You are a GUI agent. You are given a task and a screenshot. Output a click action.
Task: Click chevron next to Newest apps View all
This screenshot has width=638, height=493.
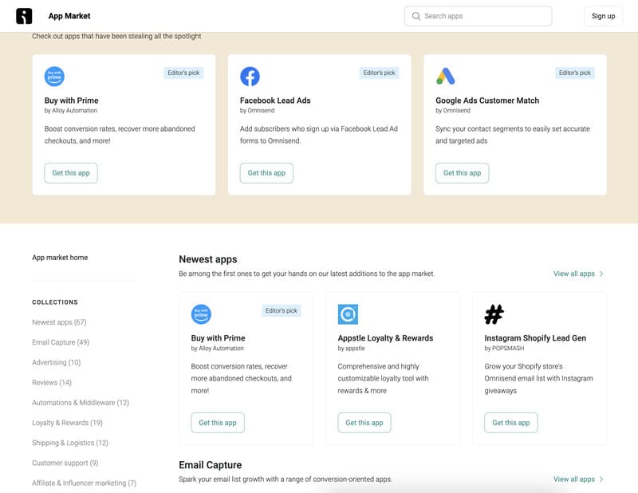pyautogui.click(x=601, y=274)
